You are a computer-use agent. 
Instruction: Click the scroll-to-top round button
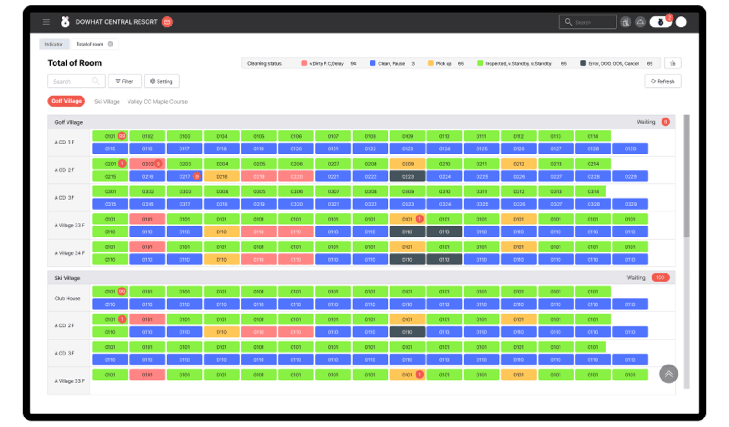click(x=668, y=374)
